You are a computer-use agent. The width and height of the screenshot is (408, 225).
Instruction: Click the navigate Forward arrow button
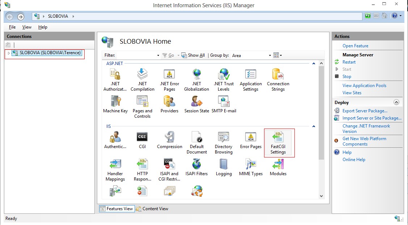pos(21,17)
